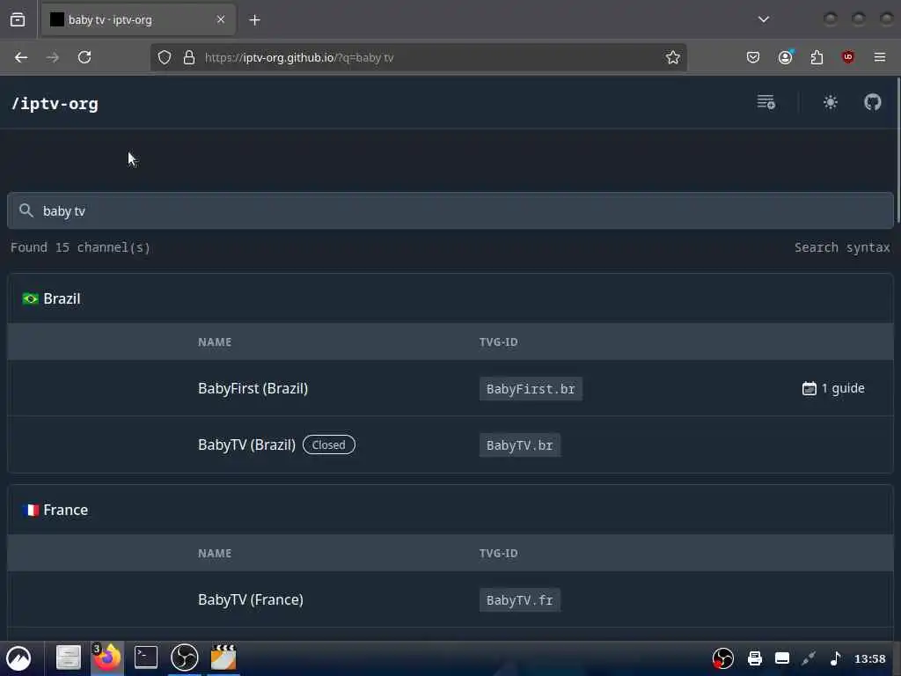Close the baby tv browser tab
The image size is (901, 676).
tap(221, 19)
